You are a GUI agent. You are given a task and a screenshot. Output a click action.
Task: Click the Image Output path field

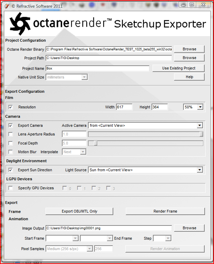click(109, 228)
